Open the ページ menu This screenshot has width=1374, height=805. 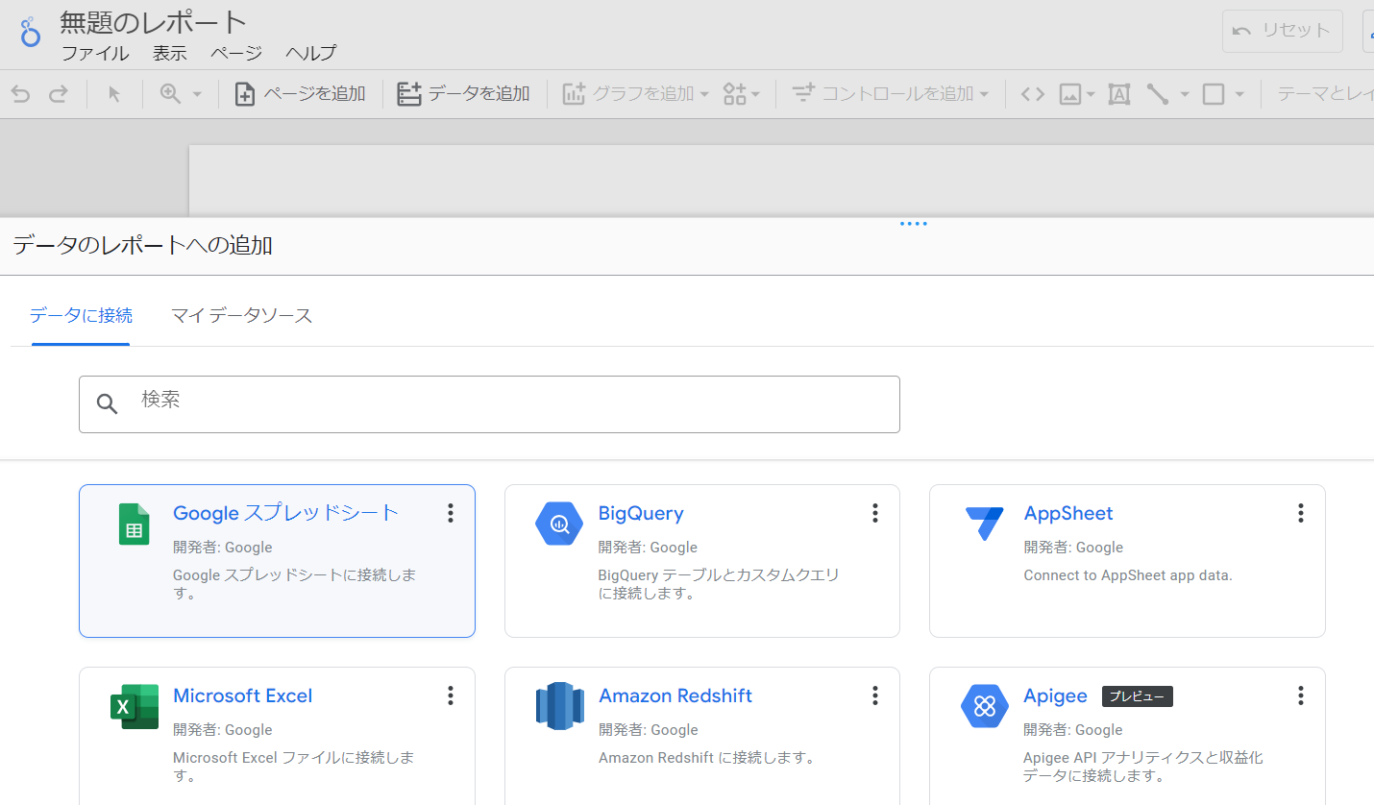click(x=235, y=53)
